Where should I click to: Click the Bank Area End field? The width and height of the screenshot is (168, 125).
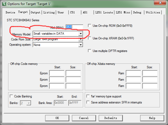[75, 103]
